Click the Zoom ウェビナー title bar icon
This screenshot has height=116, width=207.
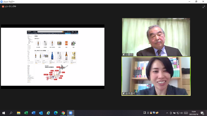[x=1, y=2]
